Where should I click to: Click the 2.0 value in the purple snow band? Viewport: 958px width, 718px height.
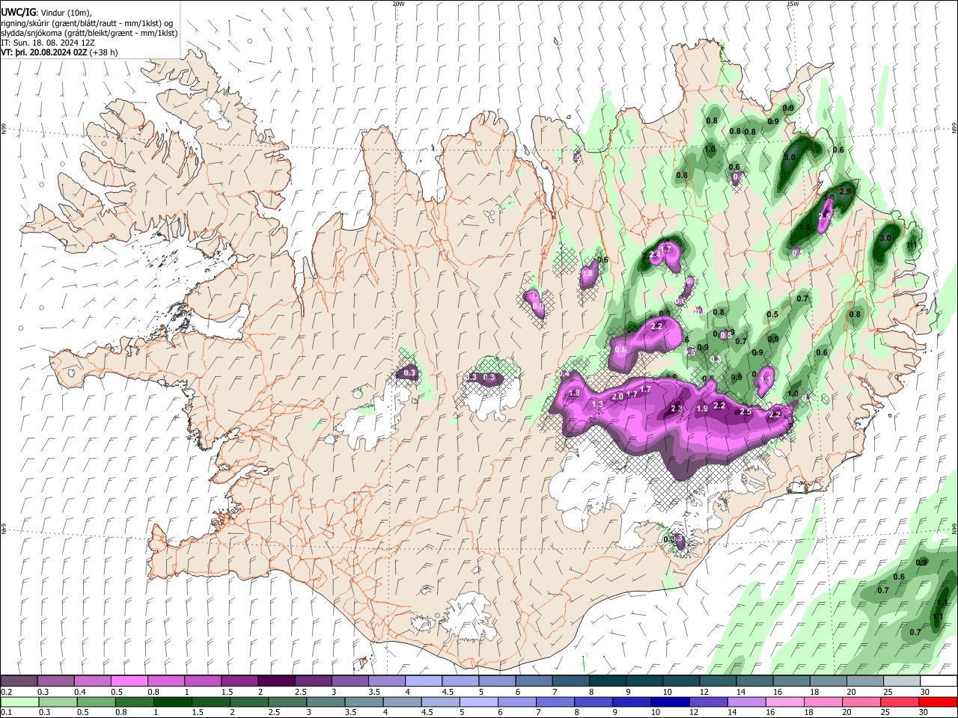point(617,396)
